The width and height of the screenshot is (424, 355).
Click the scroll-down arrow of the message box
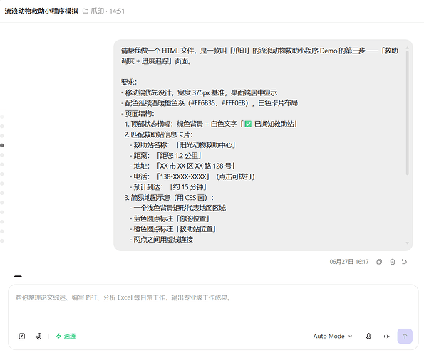407,243
